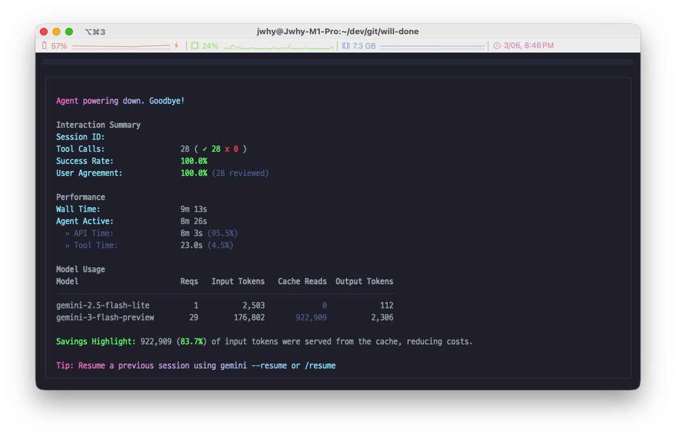Click the Success Rate label
The image size is (676, 437).
tap(85, 161)
